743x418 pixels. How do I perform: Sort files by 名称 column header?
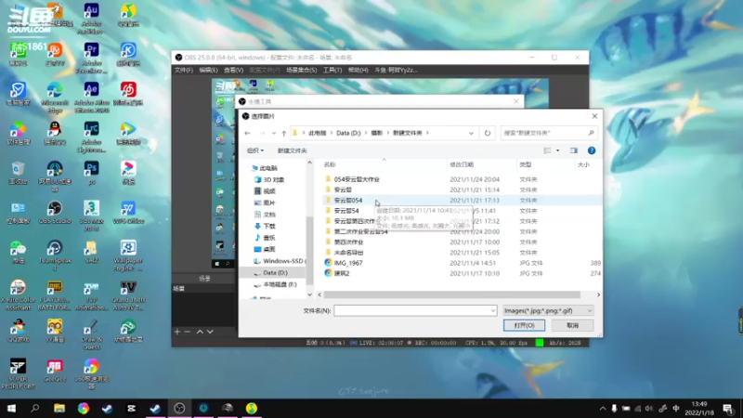[x=330, y=165]
